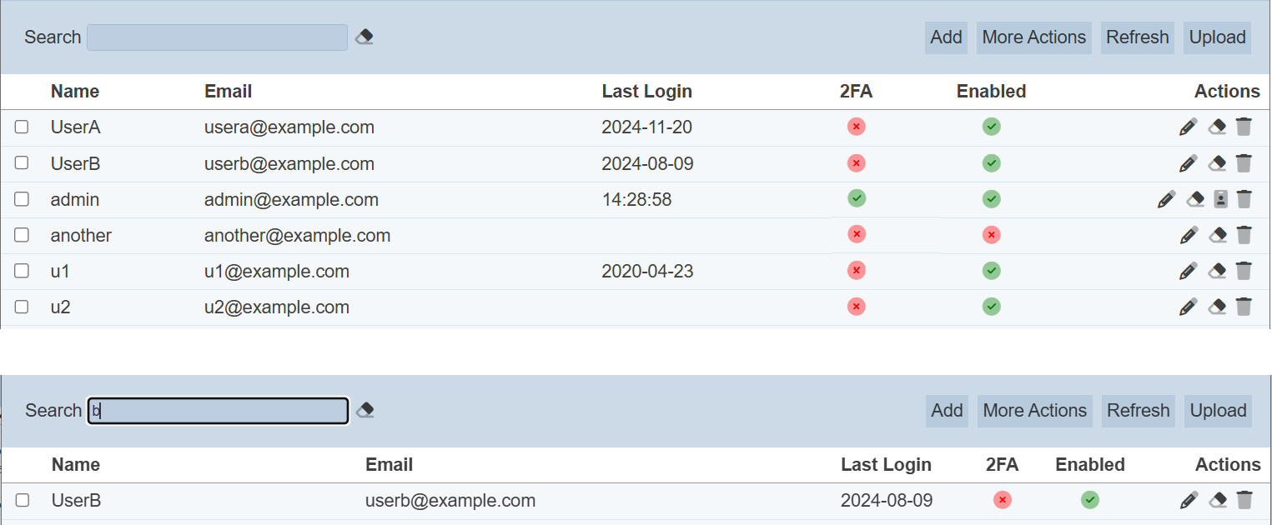This screenshot has width=1272, height=525.
Task: Click the trash delete icon for u1
Action: tap(1244, 271)
